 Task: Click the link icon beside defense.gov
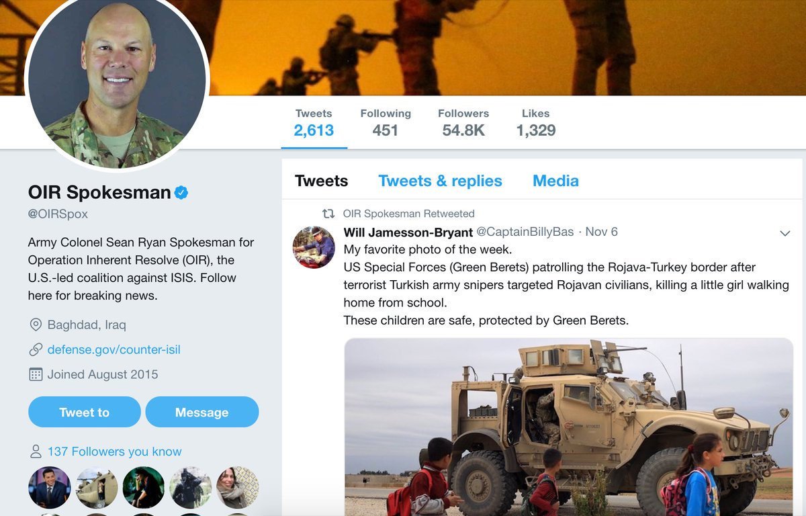[36, 349]
